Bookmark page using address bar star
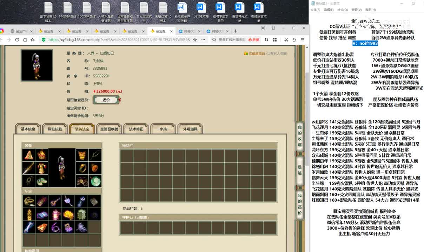This screenshot has height=252, width=424. [x=195, y=40]
